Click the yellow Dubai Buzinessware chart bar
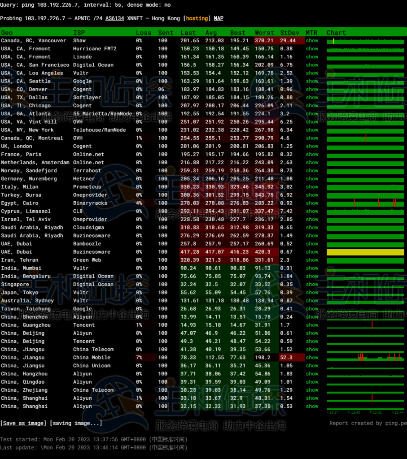This screenshot has width=407, height=459. click(365, 252)
